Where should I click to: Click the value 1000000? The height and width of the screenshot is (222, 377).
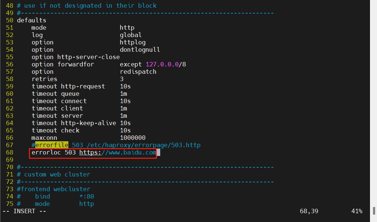tap(133, 138)
